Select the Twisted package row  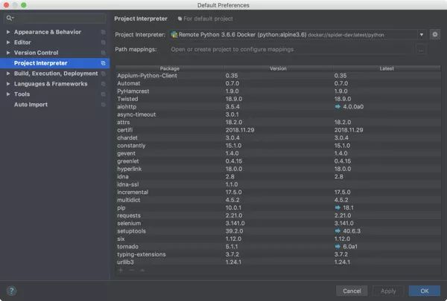pyautogui.click(x=278, y=99)
